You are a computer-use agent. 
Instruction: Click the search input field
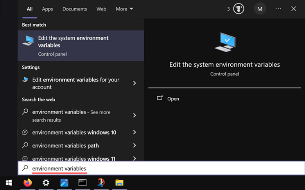[161, 168]
